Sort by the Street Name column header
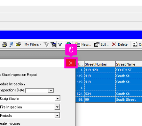This screenshot has height=126, width=142. pos(129,64)
